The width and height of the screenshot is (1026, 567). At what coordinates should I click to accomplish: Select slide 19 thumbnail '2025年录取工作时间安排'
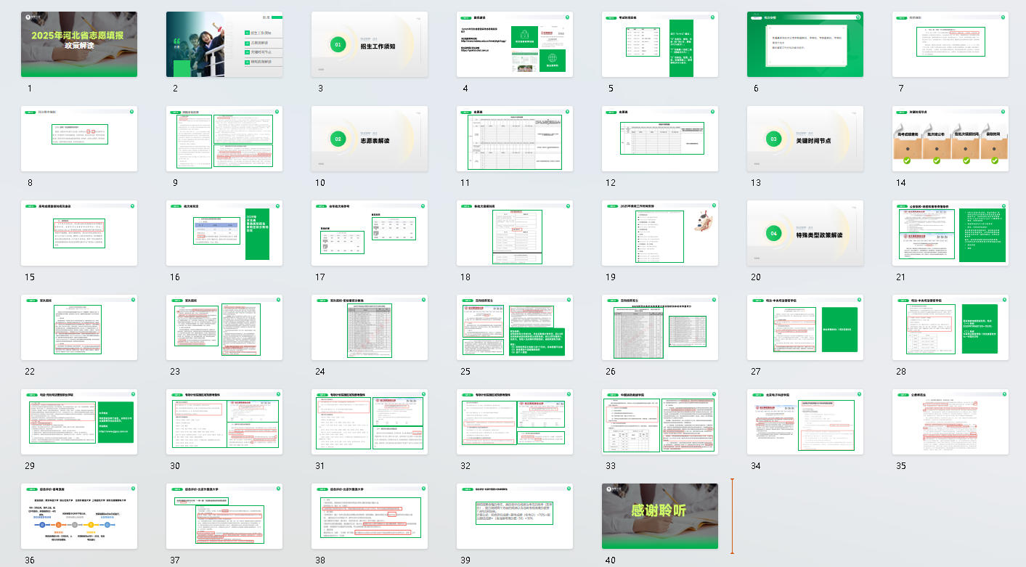click(x=659, y=233)
